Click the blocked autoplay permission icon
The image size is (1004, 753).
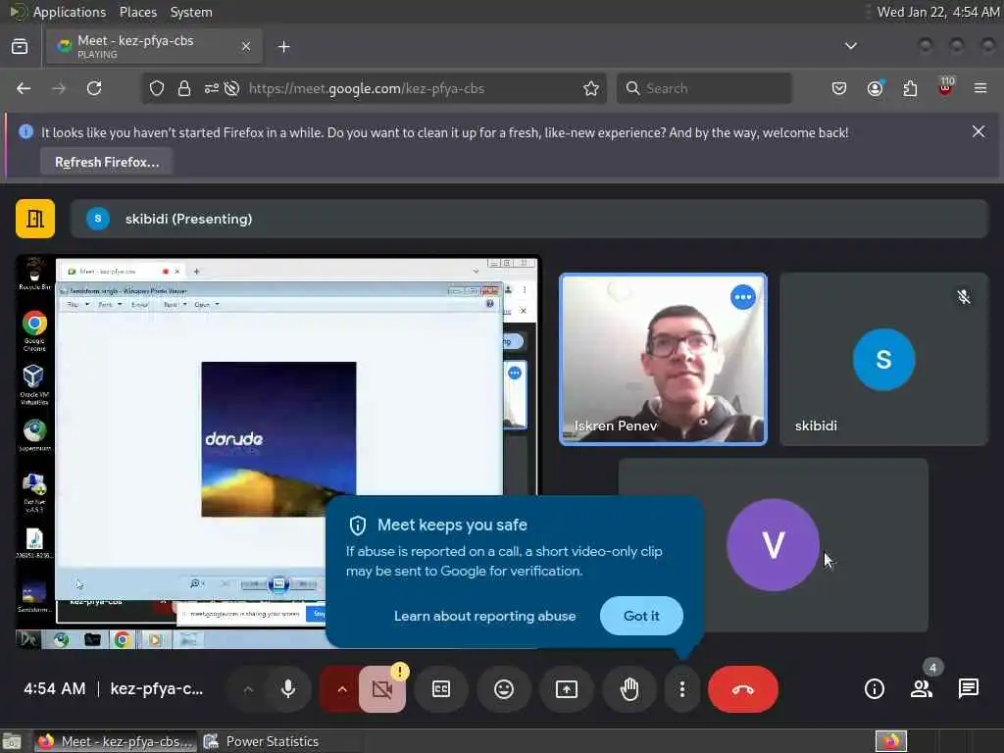pos(231,88)
